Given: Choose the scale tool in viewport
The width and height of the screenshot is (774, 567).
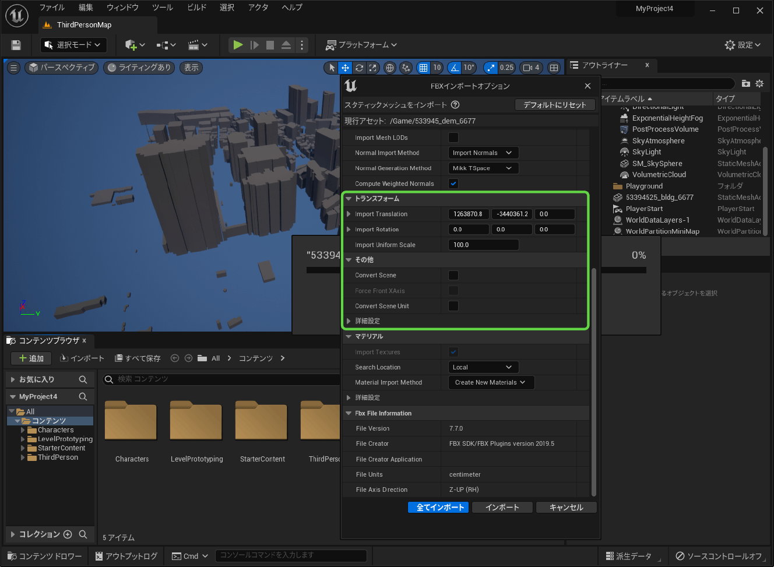Looking at the screenshot, I should tap(373, 68).
